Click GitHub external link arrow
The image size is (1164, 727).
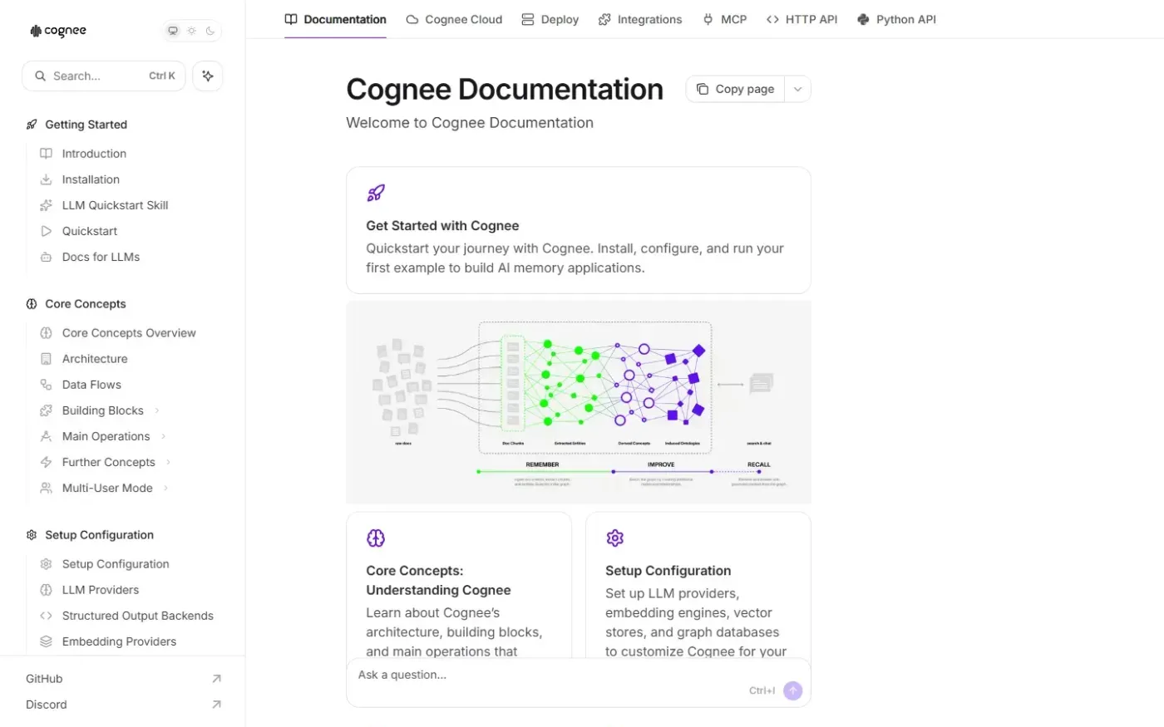[217, 679]
